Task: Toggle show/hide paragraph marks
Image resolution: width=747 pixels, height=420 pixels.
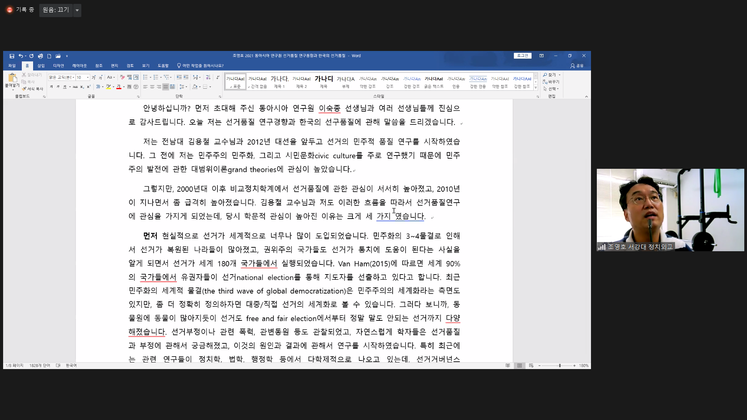Action: [218, 77]
